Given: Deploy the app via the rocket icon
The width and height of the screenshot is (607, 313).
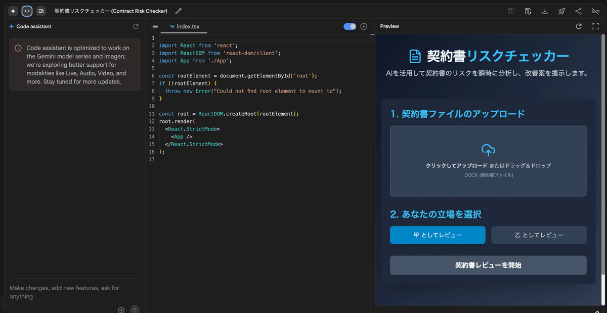Looking at the screenshot, I should click(x=561, y=11).
